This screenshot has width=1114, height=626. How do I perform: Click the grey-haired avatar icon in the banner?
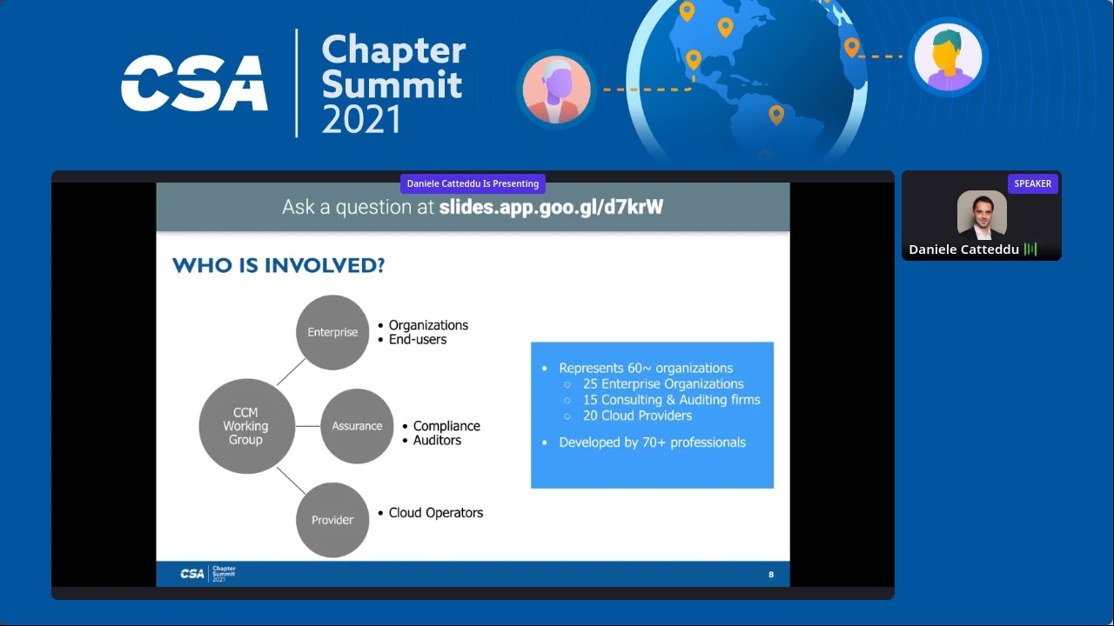click(x=557, y=90)
